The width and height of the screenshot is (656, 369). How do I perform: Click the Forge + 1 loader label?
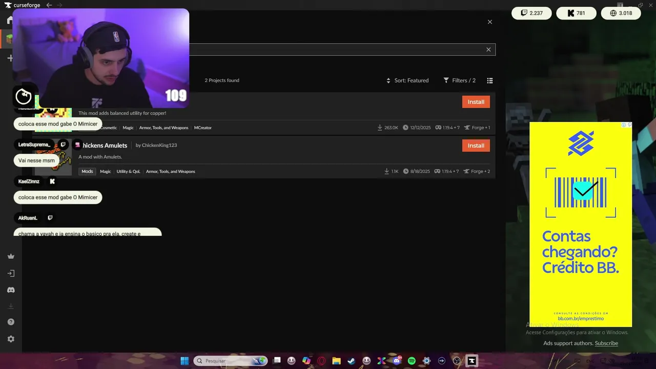click(477, 128)
